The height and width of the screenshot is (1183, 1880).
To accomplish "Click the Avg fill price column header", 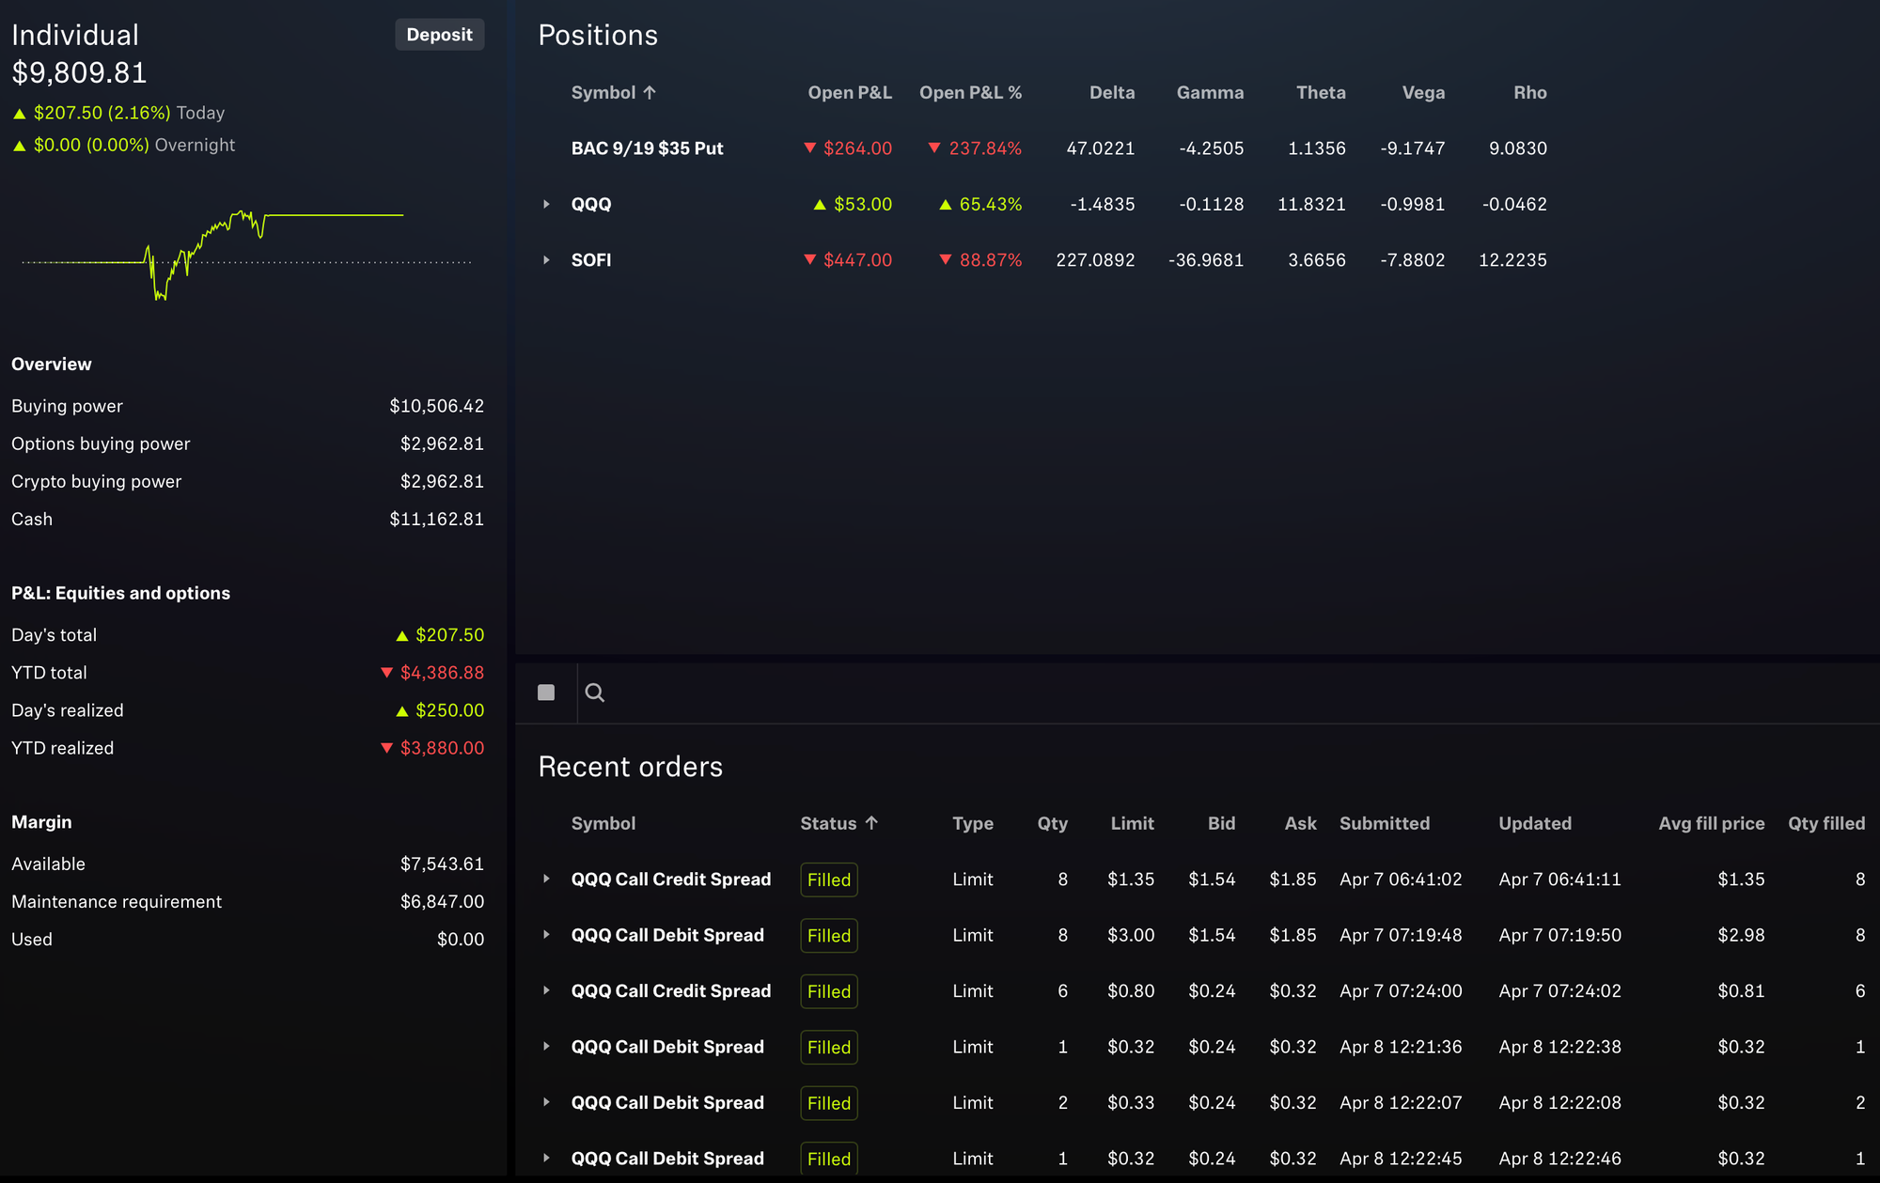I will click(x=1712, y=823).
